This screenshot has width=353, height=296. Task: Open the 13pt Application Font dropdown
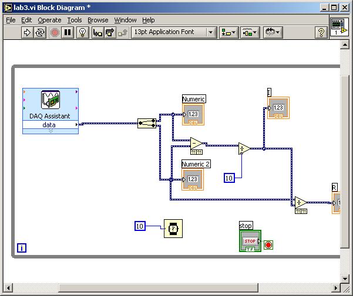click(174, 33)
